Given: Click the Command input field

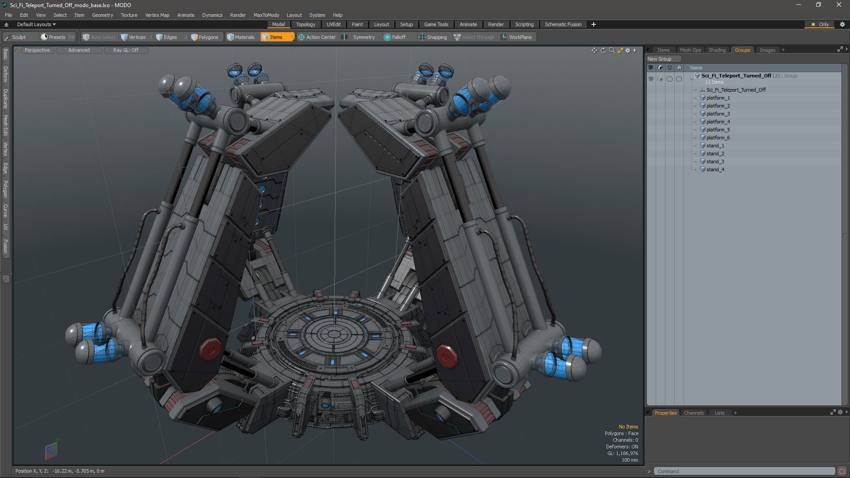Looking at the screenshot, I should 744,471.
